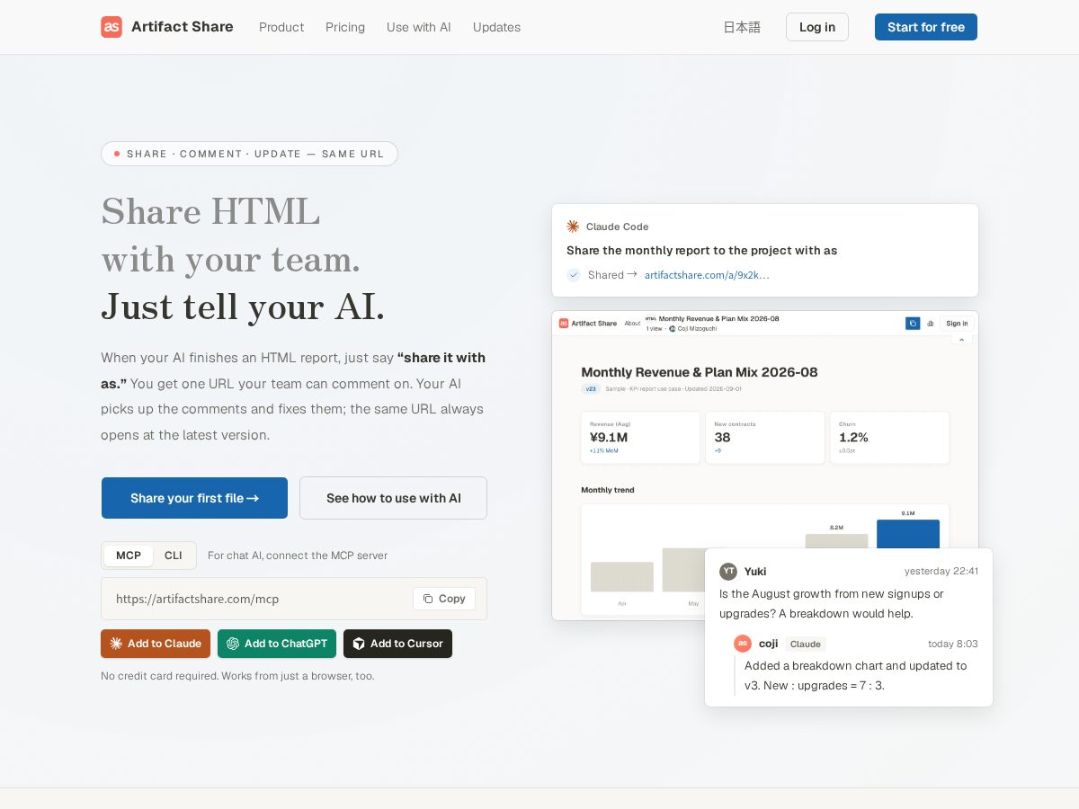1079x809 pixels.
Task: Click the yesterday 22:41 timestamp
Action: click(941, 571)
